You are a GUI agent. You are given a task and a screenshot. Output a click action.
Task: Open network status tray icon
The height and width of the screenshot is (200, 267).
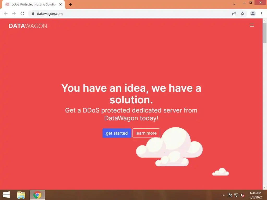click(x=236, y=195)
